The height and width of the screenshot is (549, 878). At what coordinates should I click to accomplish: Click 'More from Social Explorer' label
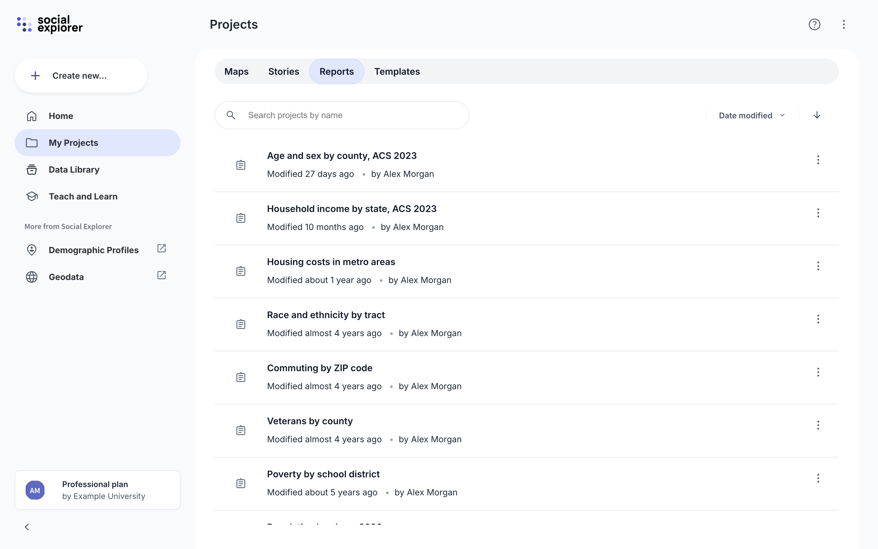click(x=68, y=226)
